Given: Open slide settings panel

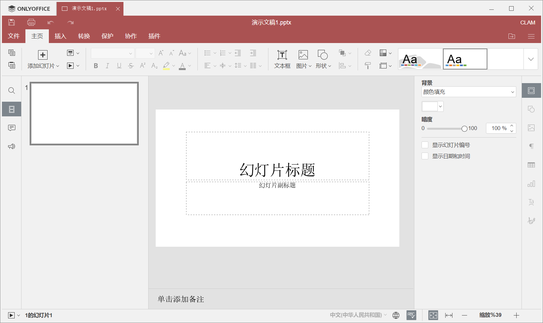Looking at the screenshot, I should pyautogui.click(x=531, y=90).
